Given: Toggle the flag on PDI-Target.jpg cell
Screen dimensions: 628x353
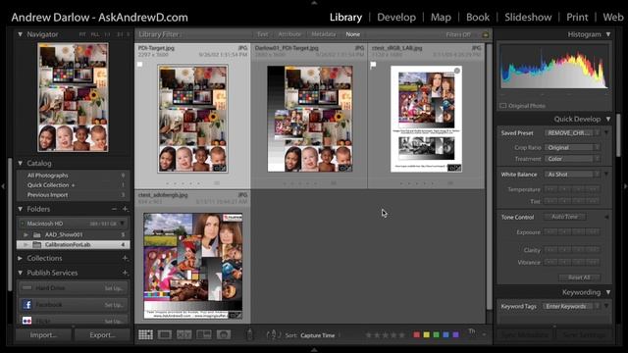Looking at the screenshot, I should (139, 64).
